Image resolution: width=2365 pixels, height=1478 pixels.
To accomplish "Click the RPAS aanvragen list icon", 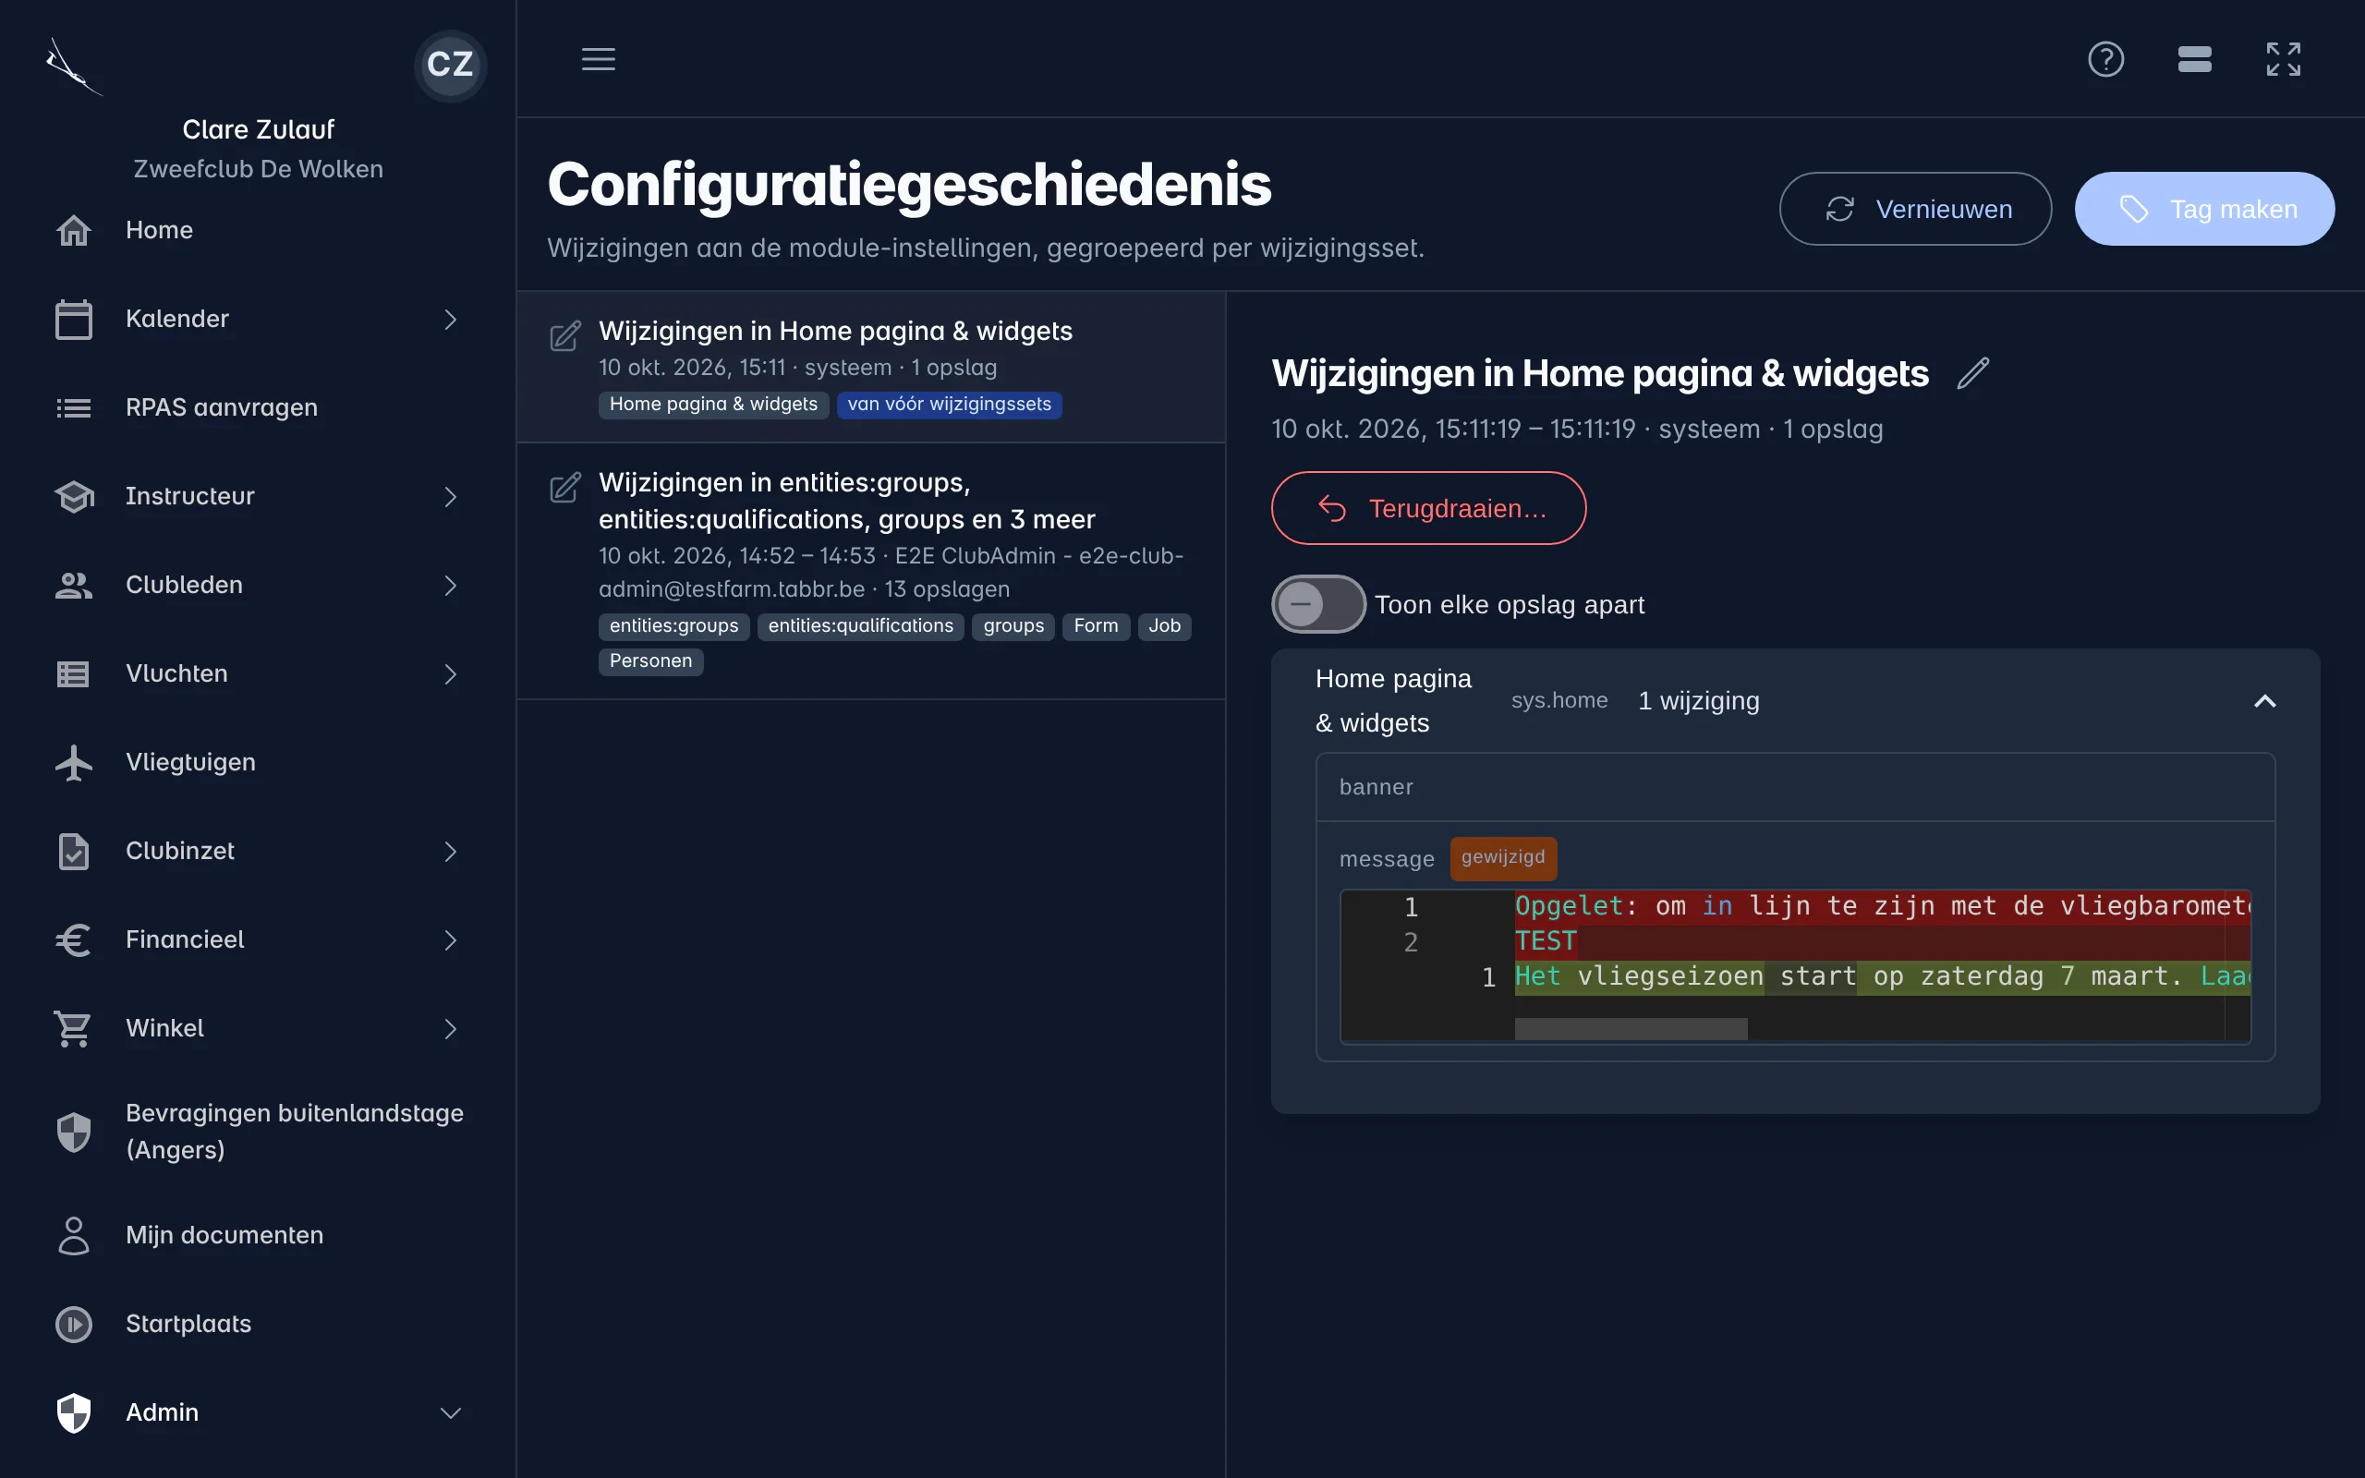I will click(x=74, y=407).
